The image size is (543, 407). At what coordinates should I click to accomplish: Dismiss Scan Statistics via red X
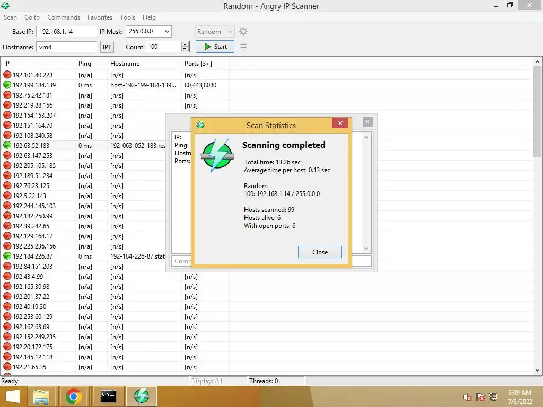point(340,123)
